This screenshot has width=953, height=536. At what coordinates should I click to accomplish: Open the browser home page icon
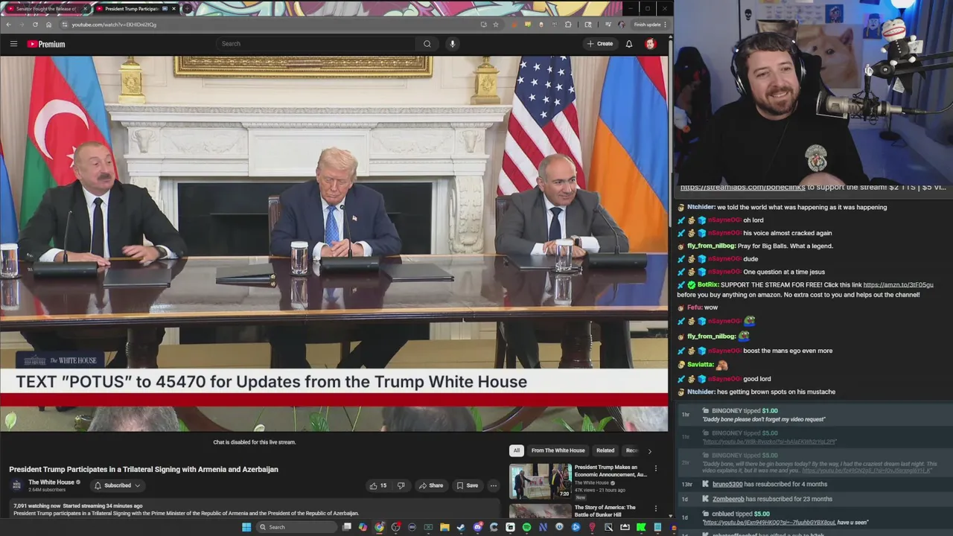click(x=48, y=25)
